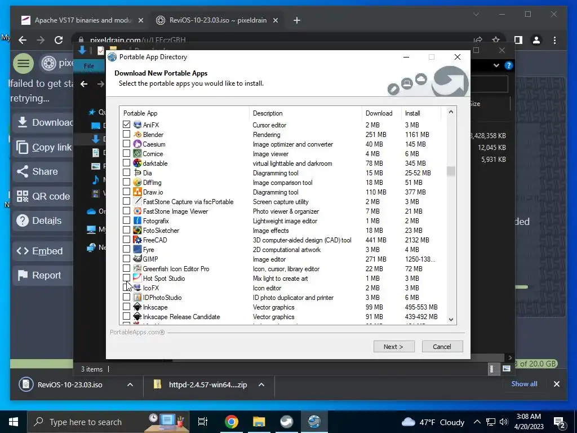Check the FreeCAD checkbox
Viewport: 577px width, 433px height.
click(126, 239)
